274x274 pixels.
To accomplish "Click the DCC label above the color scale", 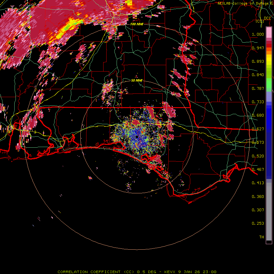I will (267, 18).
